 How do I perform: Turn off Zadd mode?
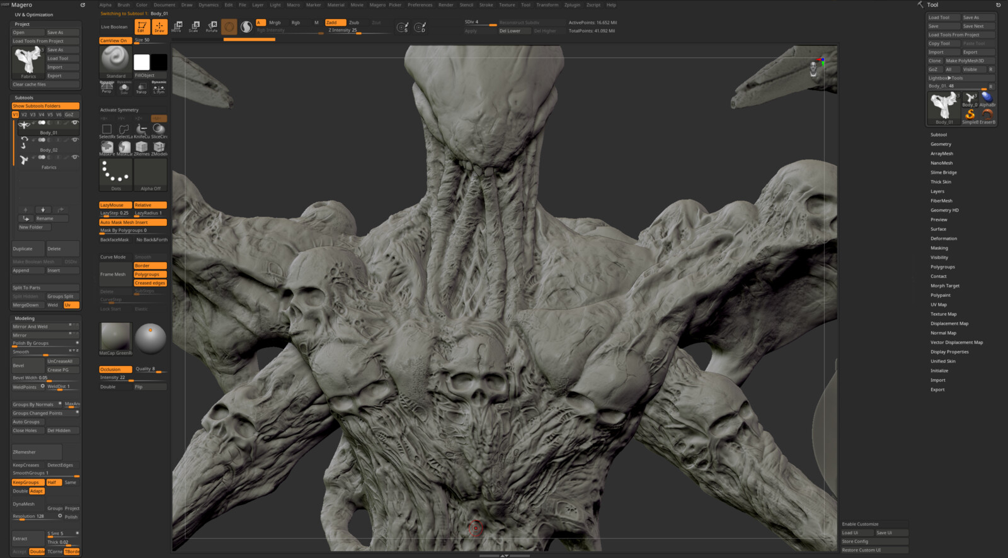click(335, 23)
